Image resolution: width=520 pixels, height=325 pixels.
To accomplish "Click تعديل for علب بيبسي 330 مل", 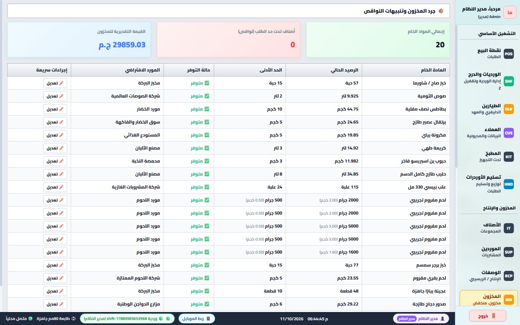I will point(55,187).
